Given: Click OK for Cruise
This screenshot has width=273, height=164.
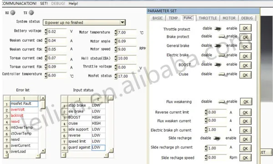Looking at the screenshot, I should point(245,75).
